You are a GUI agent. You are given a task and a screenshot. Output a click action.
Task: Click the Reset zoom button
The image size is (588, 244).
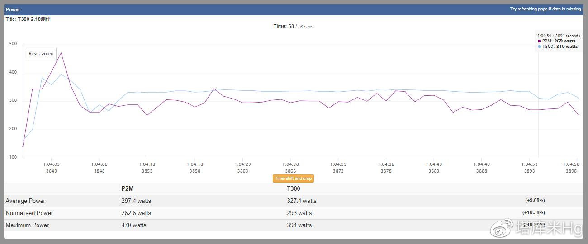point(41,54)
